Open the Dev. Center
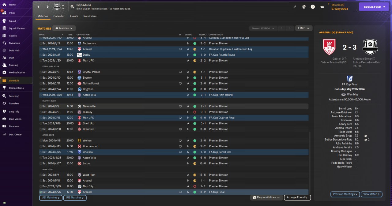 click(15, 135)
